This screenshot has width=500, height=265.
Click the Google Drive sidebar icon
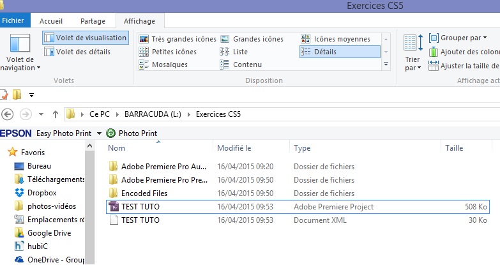pyautogui.click(x=19, y=233)
